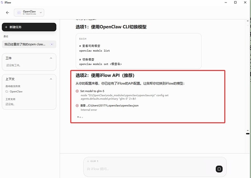The image size is (251, 178).
Task: Open the 查看 ...openclaw.json step
Action: click(109, 106)
